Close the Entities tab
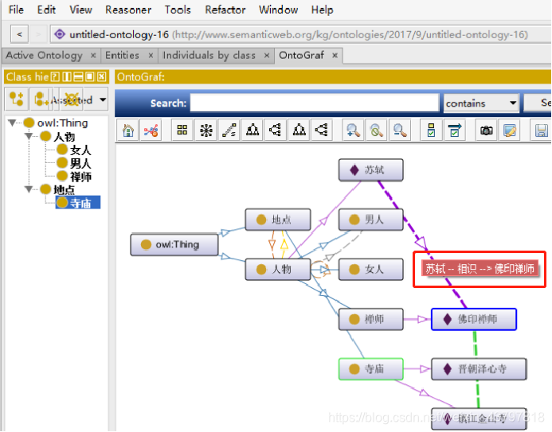This screenshot has width=552, height=432. click(x=151, y=55)
